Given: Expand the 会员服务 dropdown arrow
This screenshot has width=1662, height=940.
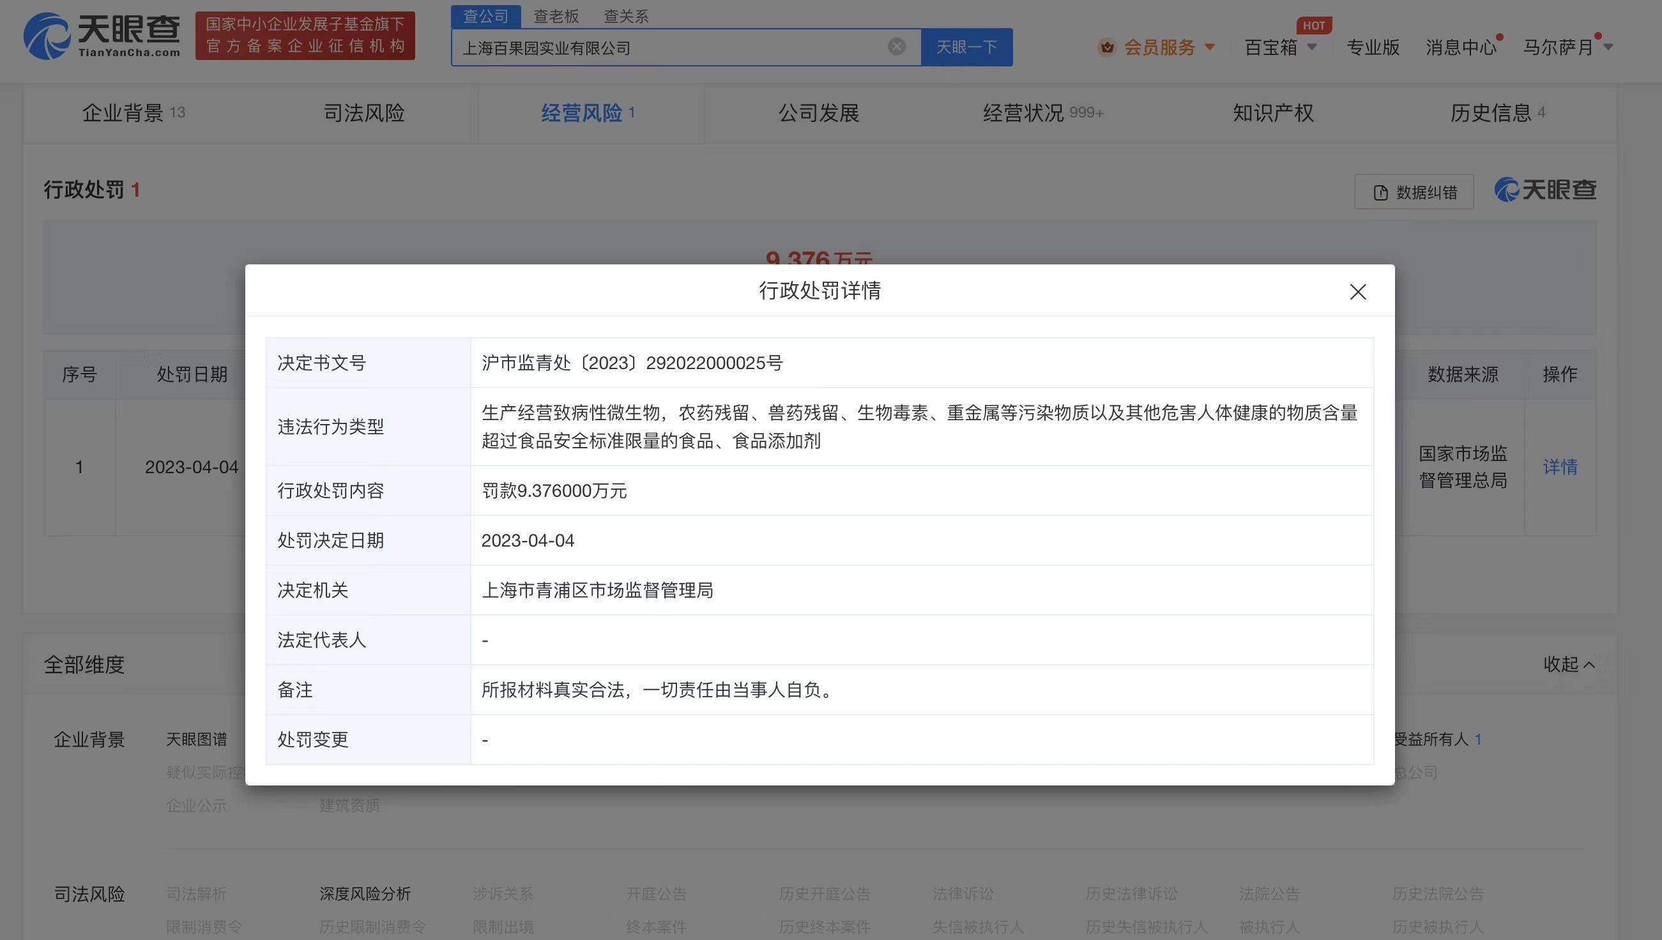Looking at the screenshot, I should pos(1210,47).
